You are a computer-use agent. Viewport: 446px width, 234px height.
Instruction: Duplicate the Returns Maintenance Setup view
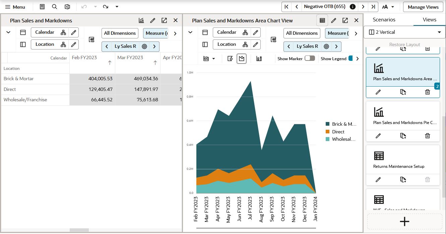click(x=403, y=180)
